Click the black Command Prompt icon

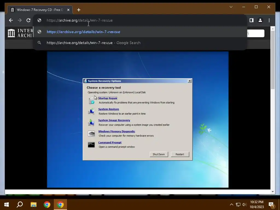tap(91, 145)
